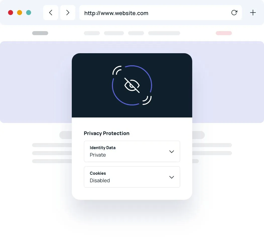Image resolution: width=264 pixels, height=245 pixels.
Task: Click the teal window dot
Action: [29, 13]
